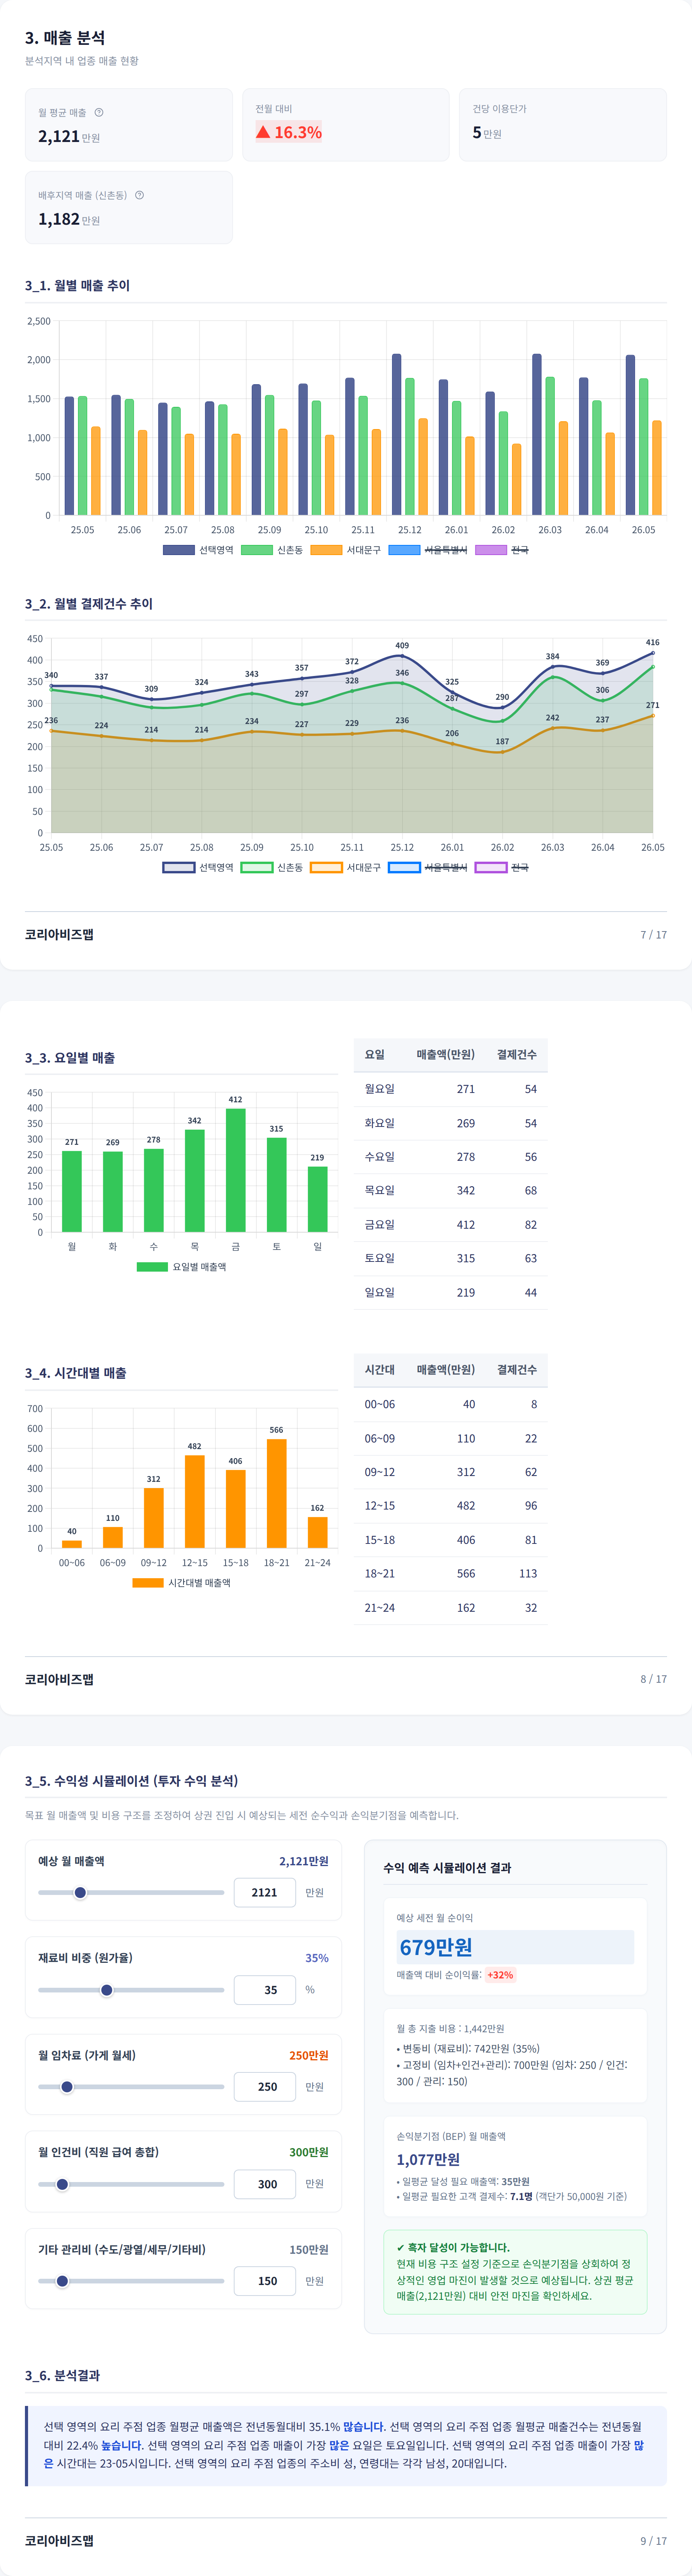Click the 월 평균 매출 2,121 만원 card
This screenshot has width=692, height=2576.
(x=129, y=125)
